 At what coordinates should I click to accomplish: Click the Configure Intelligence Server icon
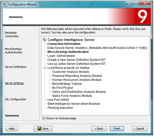coord(45,40)
